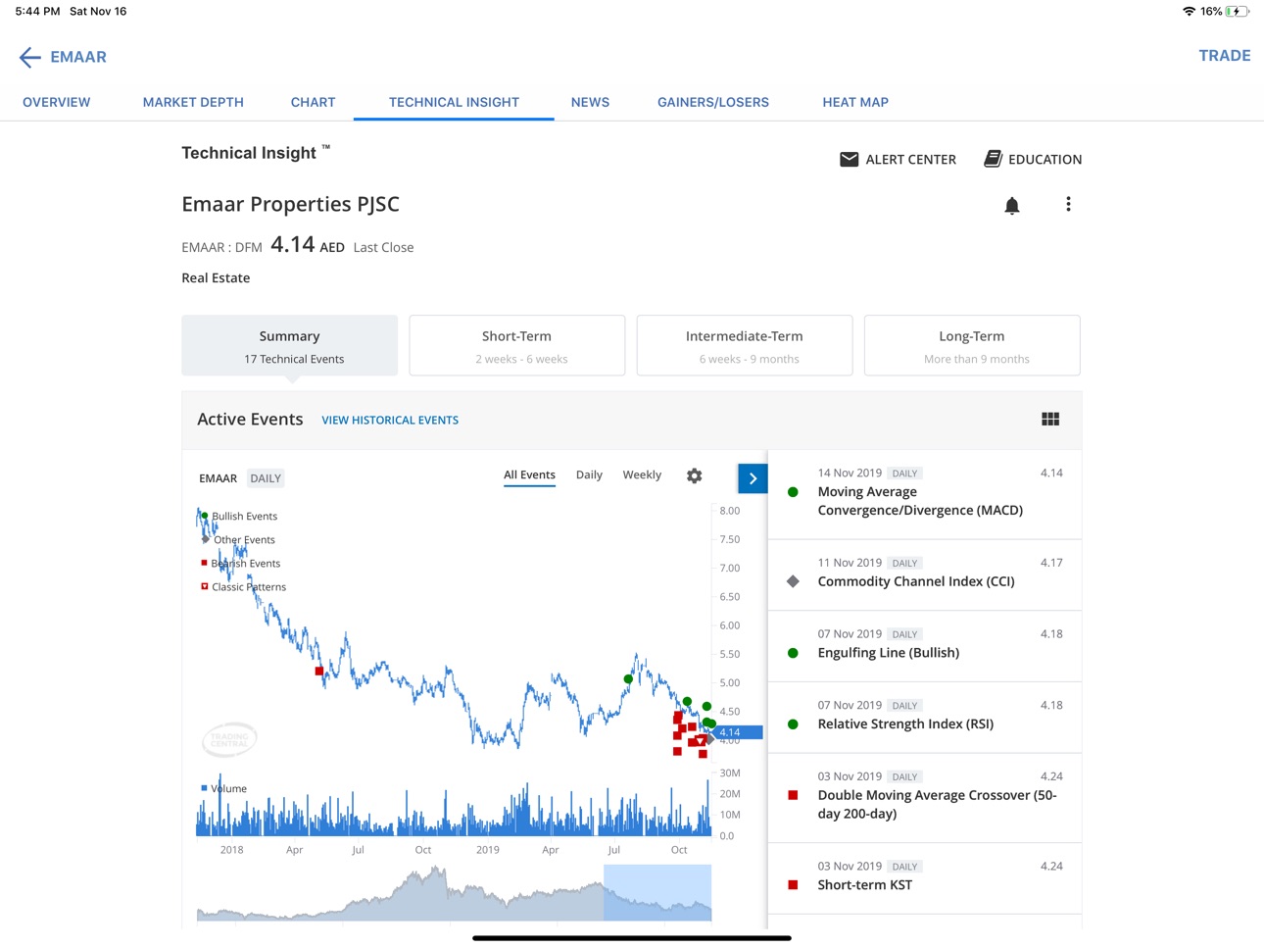The image size is (1264, 948).
Task: Select Intermediate-Term events card
Action: pos(745,345)
